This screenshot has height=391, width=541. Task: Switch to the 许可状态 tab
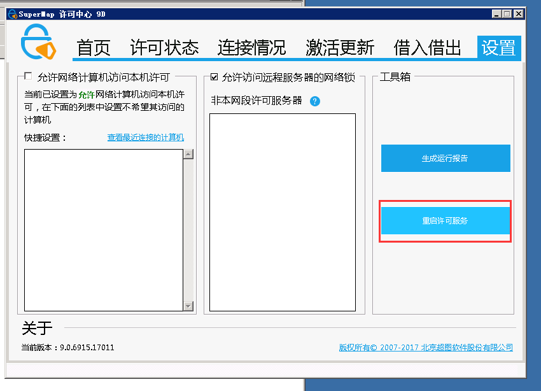(x=165, y=48)
